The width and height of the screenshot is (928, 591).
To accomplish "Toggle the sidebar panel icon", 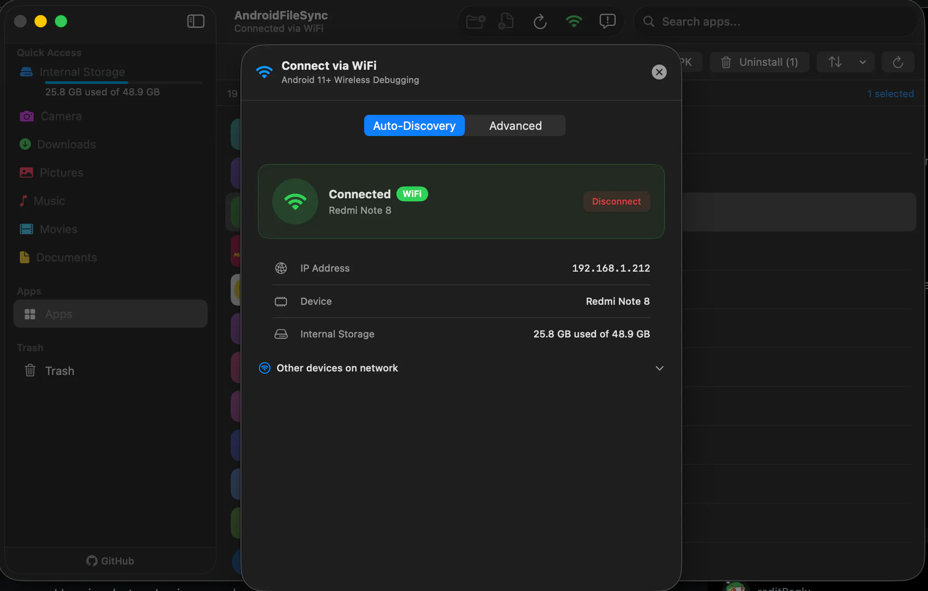I will click(196, 21).
